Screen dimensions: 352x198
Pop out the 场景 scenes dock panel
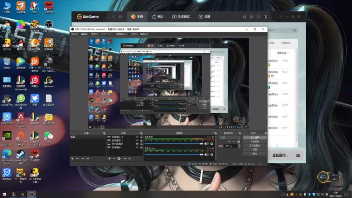(x=104, y=133)
